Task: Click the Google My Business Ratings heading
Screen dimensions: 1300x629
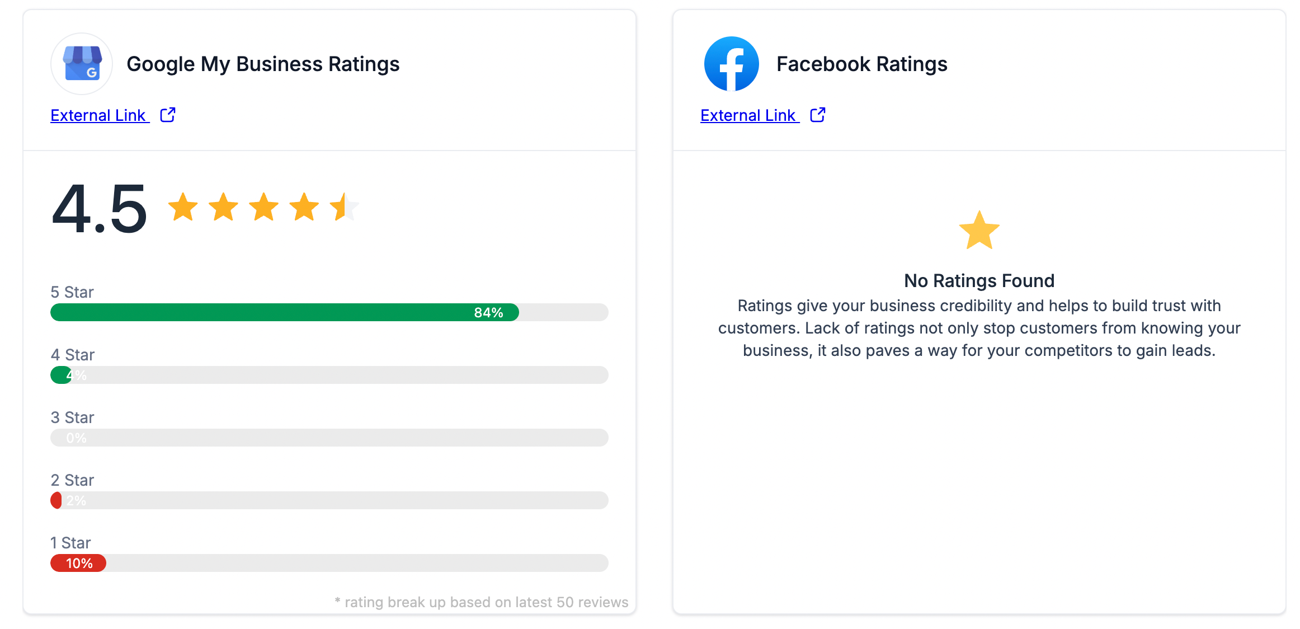Action: pyautogui.click(x=263, y=64)
